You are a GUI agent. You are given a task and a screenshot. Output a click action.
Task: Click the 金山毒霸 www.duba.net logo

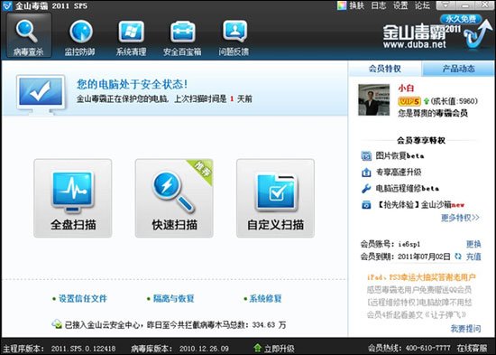(x=421, y=36)
